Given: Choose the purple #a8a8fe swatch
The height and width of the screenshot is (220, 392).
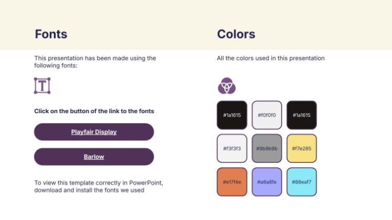Looking at the screenshot, I should [267, 182].
